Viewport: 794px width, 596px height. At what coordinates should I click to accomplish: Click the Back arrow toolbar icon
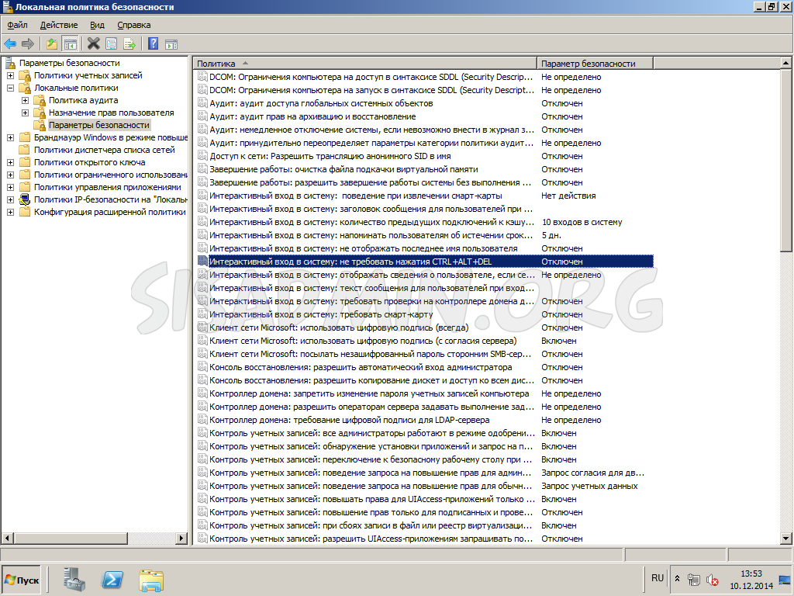[x=10, y=43]
